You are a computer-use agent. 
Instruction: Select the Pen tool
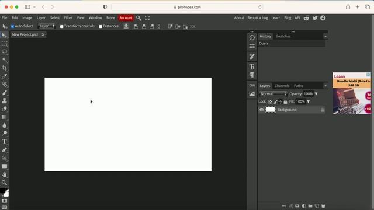(4, 150)
